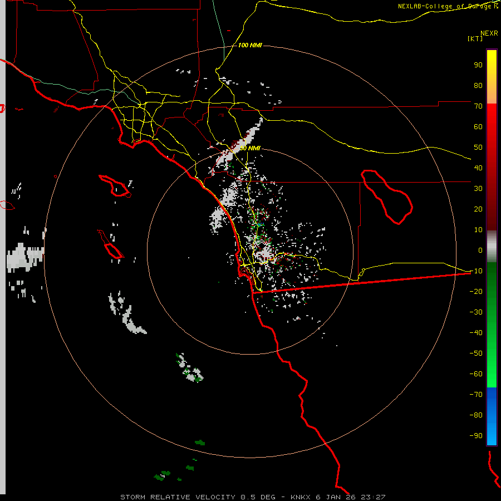Click the Salton Sea outline on the map
Screen dimensions: 501x501
coord(387,197)
